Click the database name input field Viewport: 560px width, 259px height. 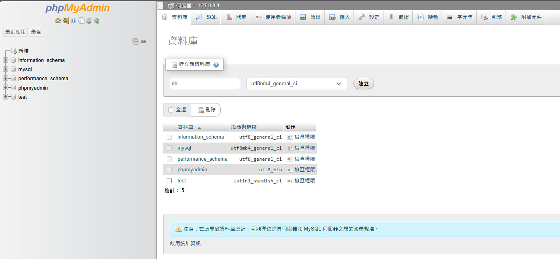pos(205,84)
